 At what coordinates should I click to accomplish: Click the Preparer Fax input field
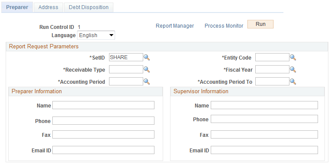(x=103, y=134)
